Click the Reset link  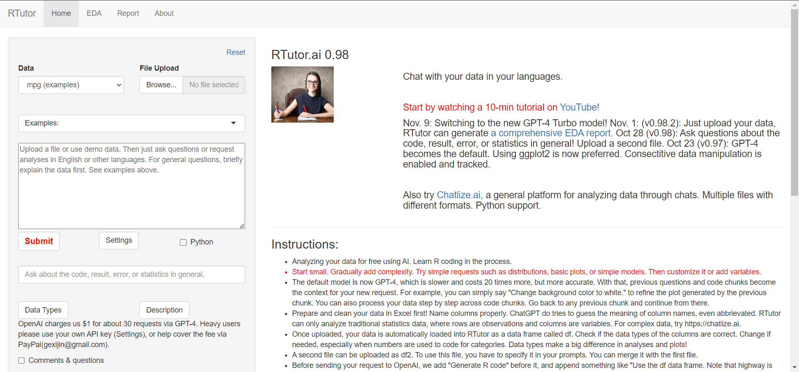tap(236, 52)
